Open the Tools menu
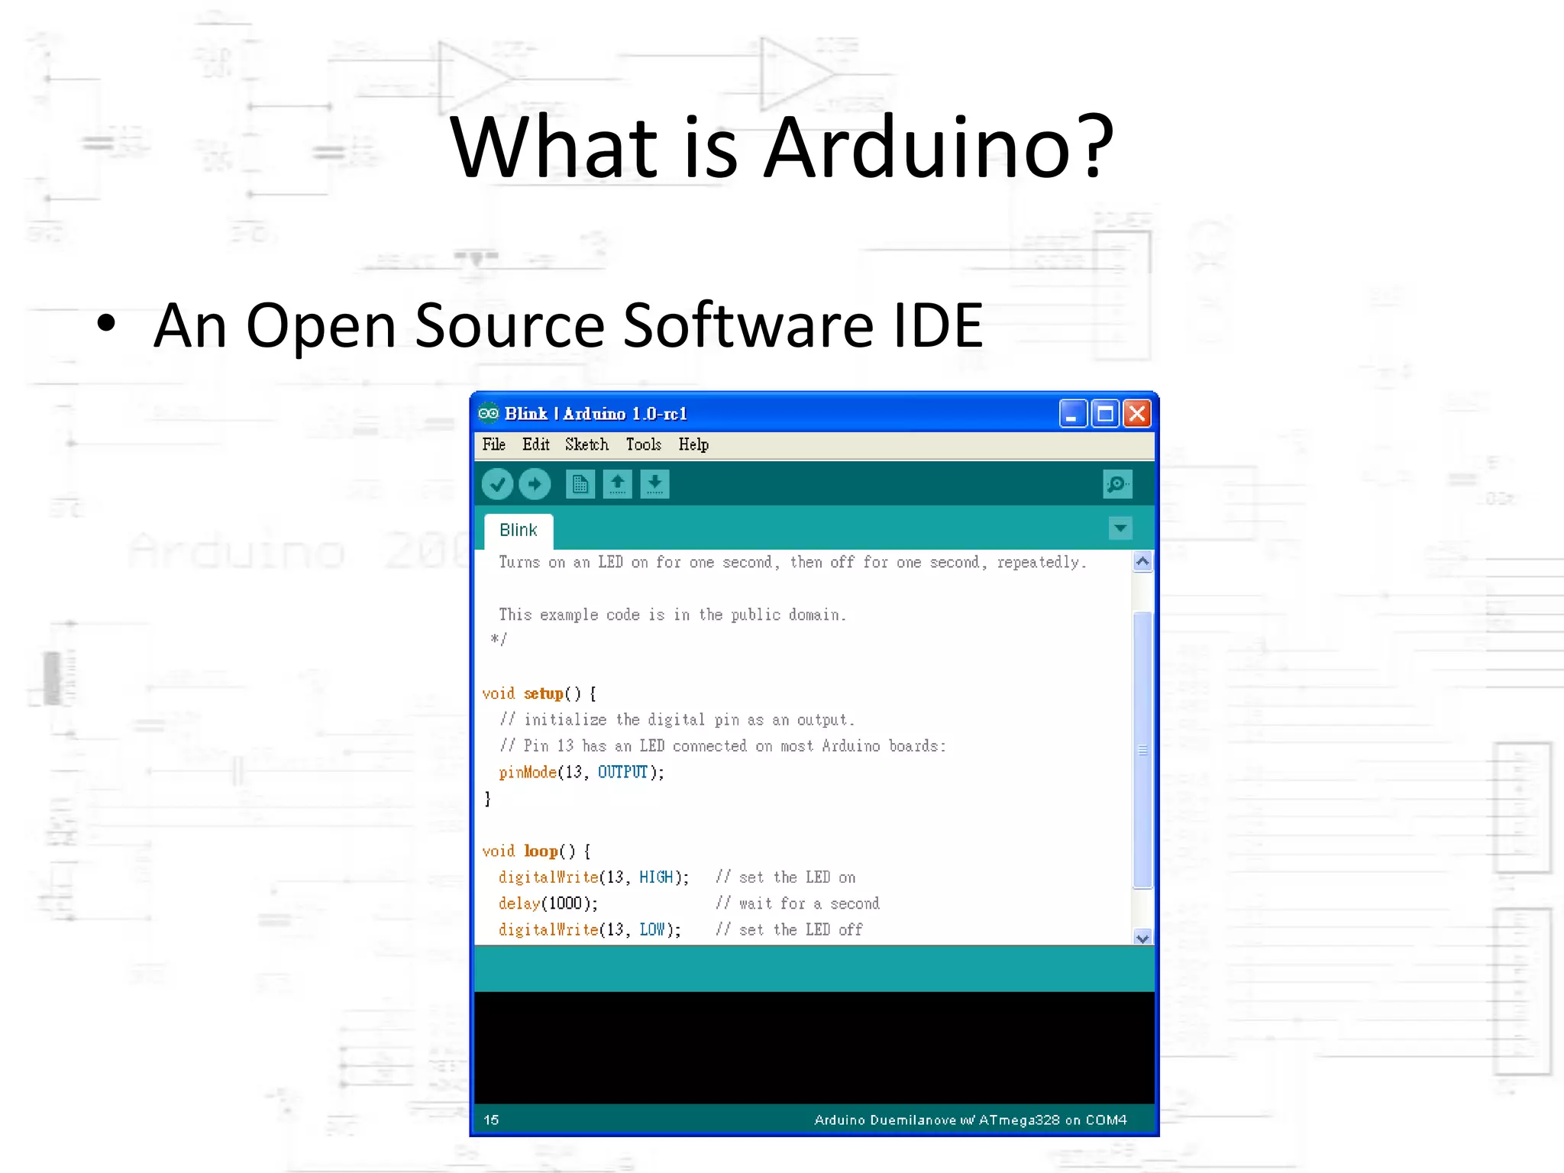 point(644,444)
